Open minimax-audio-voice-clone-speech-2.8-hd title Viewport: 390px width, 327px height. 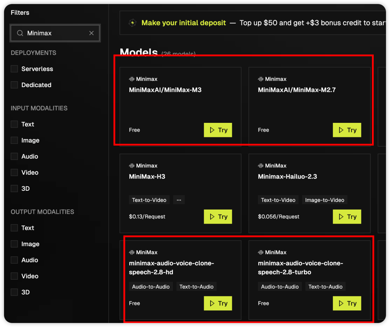point(172,267)
